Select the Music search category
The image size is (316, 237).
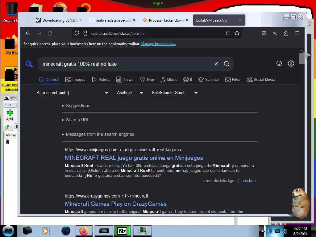coord(169,80)
